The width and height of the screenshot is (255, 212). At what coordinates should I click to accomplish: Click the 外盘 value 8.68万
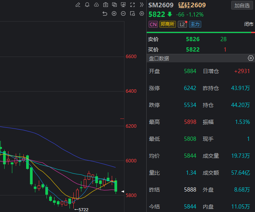coord(242,190)
